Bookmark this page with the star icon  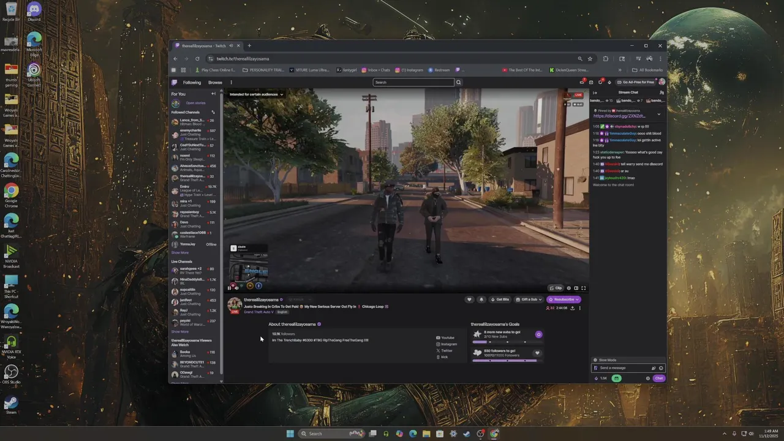pos(590,59)
